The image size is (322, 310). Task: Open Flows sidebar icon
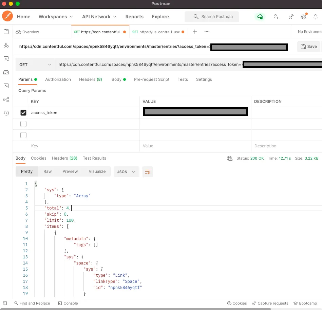coord(6,99)
